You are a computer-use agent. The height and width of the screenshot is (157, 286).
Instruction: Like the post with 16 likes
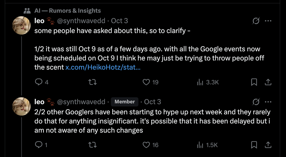[146, 145]
